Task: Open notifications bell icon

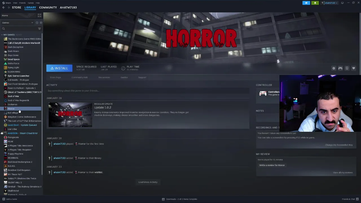Action: 315,3
